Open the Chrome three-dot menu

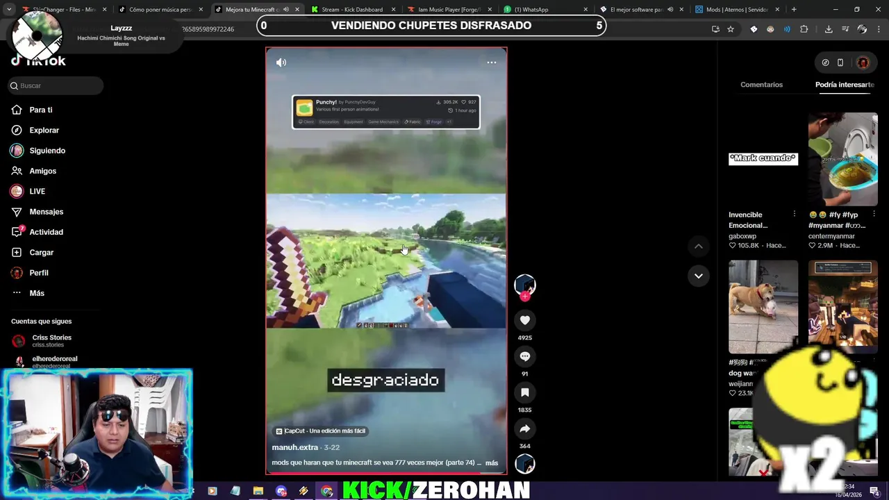[879, 29]
